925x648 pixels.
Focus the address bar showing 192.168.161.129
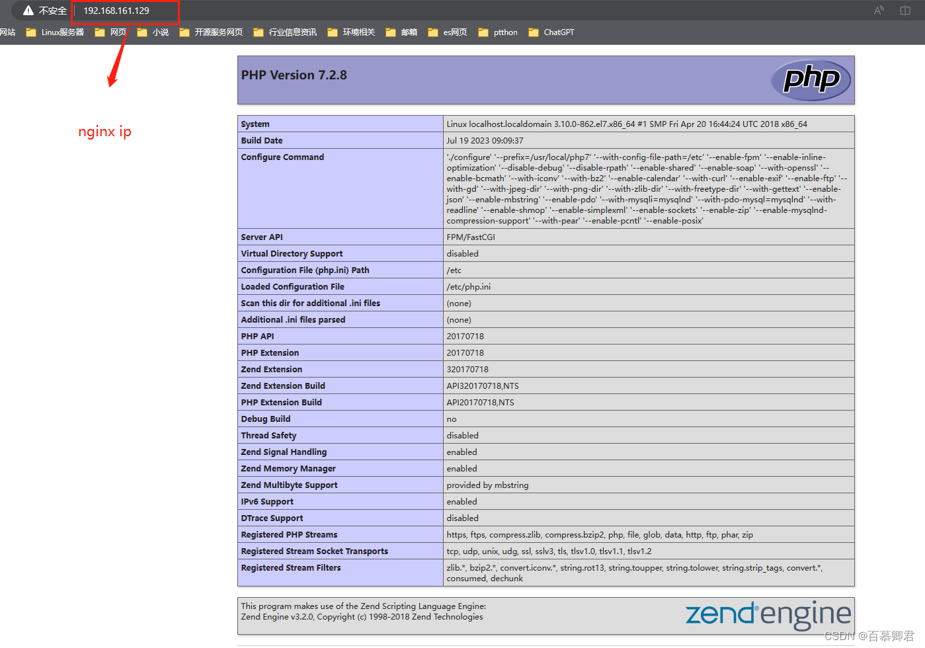116,11
